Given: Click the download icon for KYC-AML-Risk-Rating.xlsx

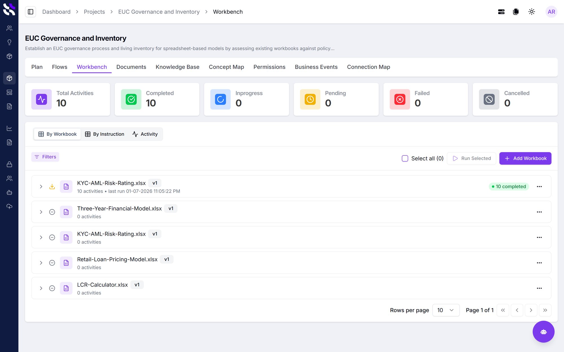Looking at the screenshot, I should (52, 186).
